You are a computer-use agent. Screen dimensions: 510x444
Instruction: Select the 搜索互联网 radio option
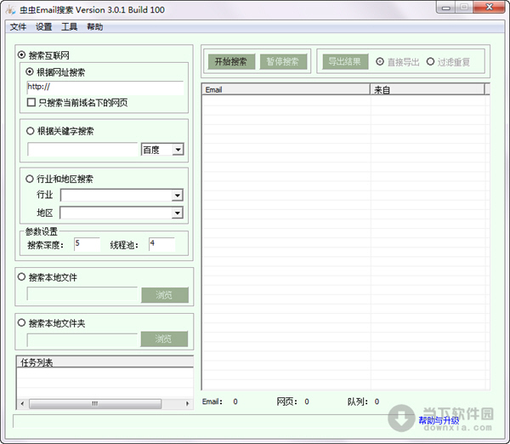(x=22, y=54)
